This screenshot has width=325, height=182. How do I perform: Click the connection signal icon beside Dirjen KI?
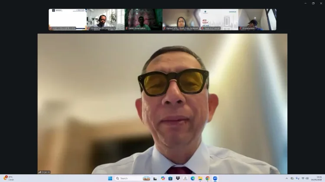39,172
